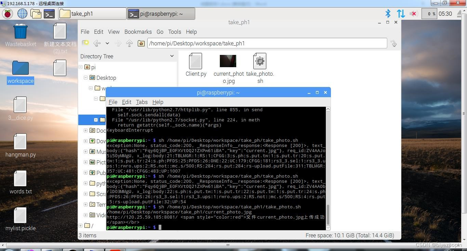
Task: Open the terminal Help menu
Action: point(158,102)
